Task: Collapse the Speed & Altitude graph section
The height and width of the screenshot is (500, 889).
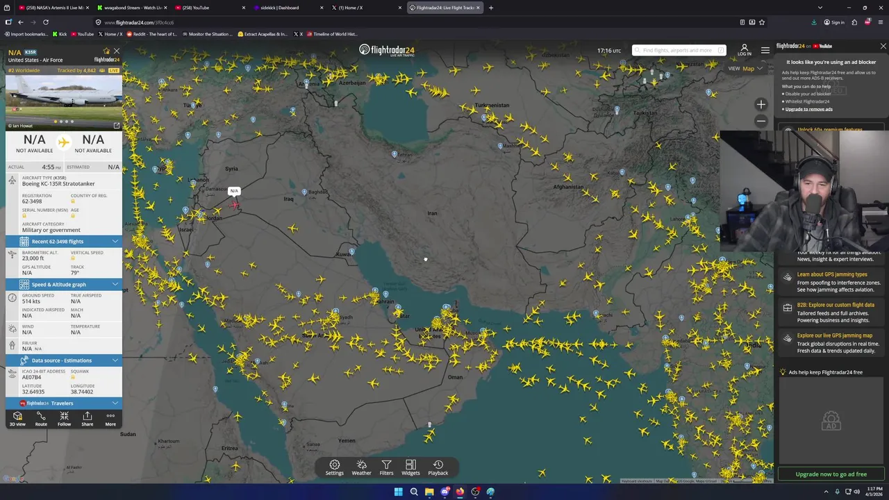Action: 64,284
